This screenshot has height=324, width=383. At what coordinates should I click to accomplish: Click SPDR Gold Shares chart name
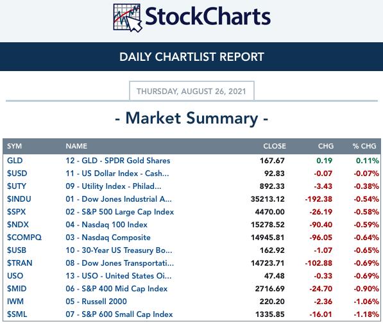point(118,161)
